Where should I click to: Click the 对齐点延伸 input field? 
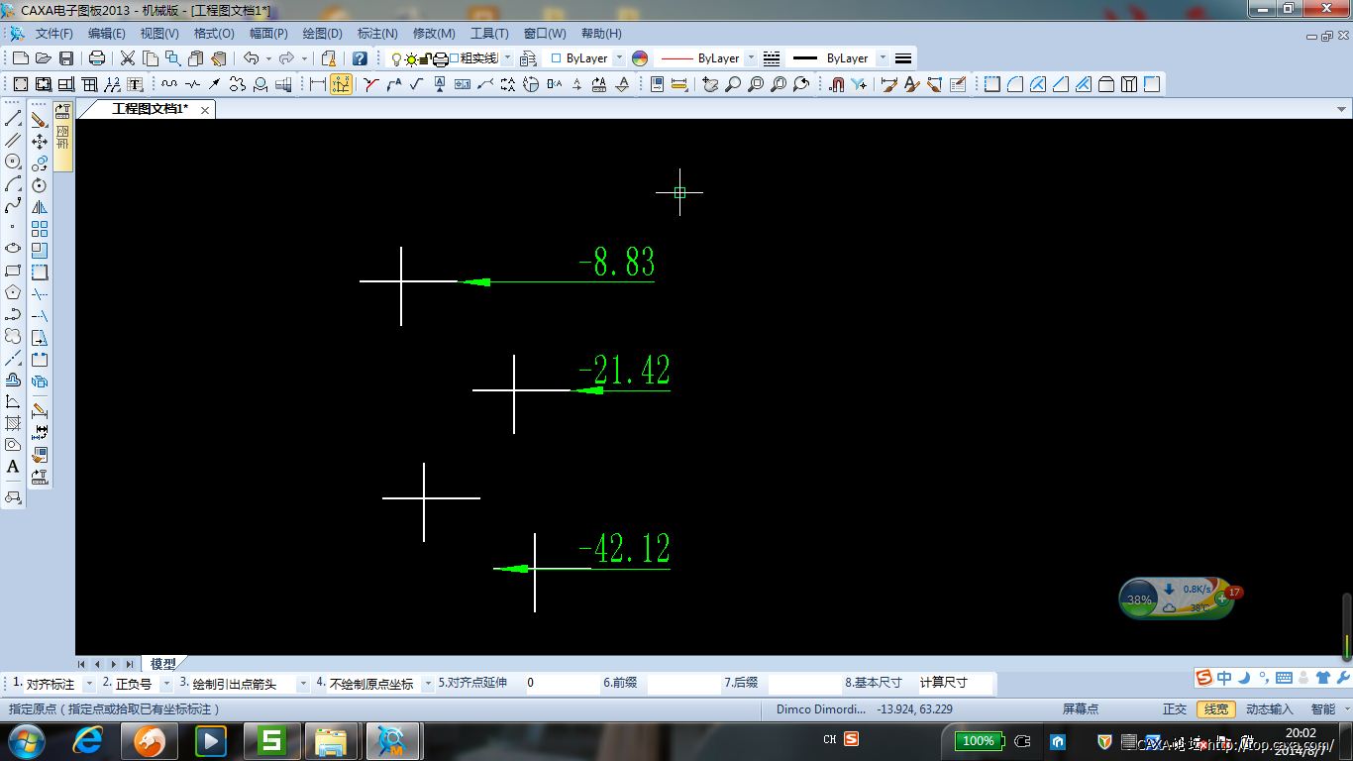pos(560,684)
